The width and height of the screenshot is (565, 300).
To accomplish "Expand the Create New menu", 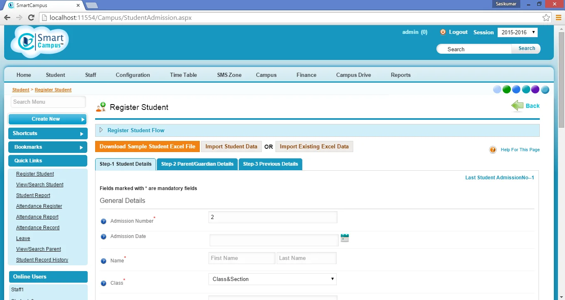I will [48, 119].
